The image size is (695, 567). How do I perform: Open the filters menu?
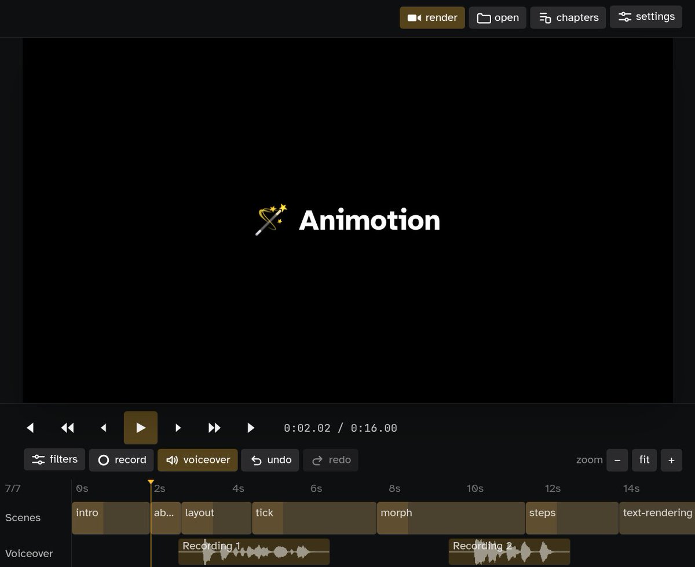click(x=54, y=459)
